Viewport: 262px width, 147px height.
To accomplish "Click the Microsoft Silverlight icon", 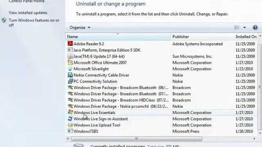I will (x=70, y=69).
